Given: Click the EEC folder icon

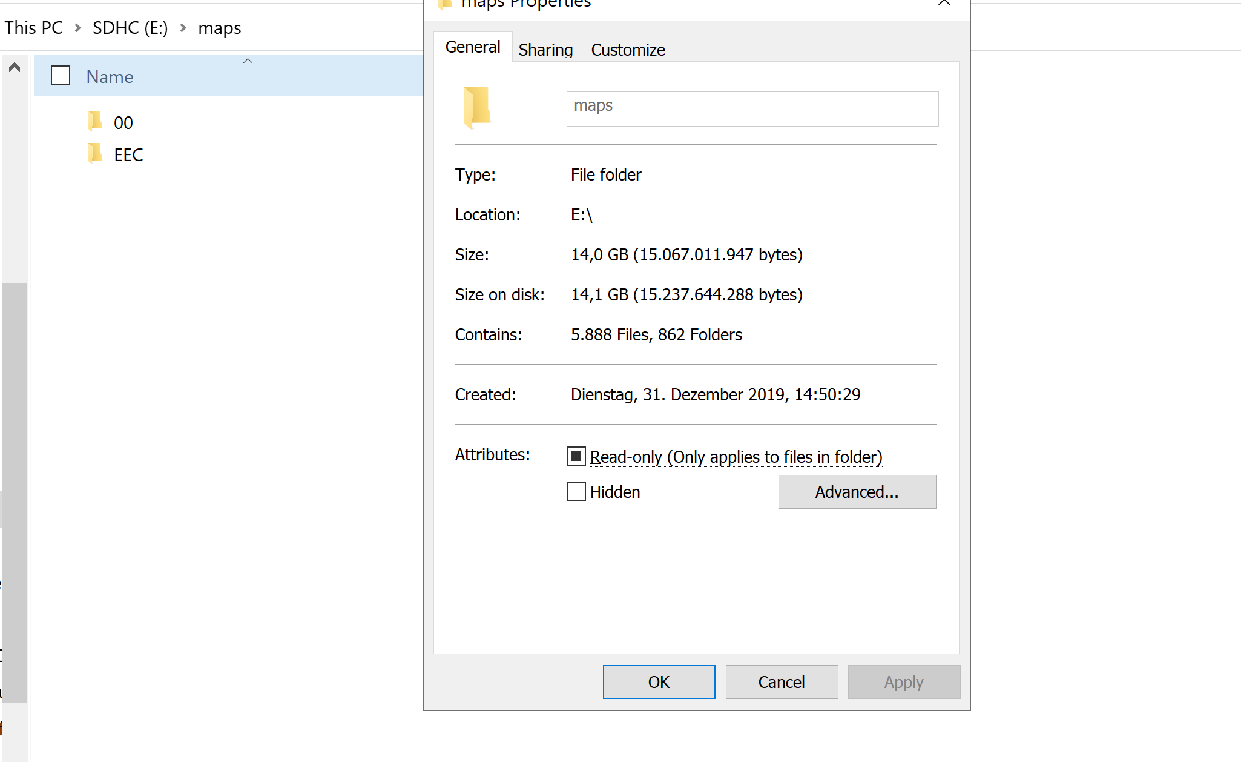Looking at the screenshot, I should 95,153.
